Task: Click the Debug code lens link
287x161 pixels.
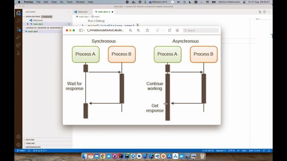Action: click(100, 21)
